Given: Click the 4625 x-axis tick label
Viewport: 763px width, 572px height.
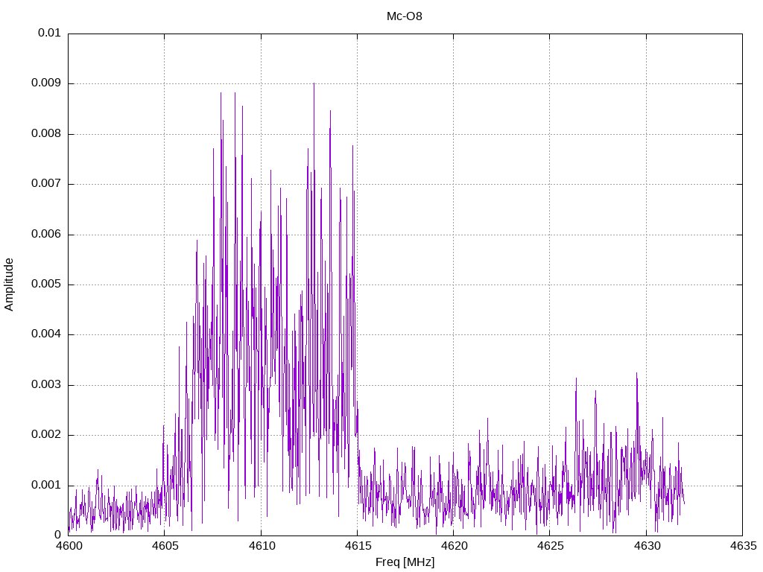Looking at the screenshot, I should click(x=549, y=546).
